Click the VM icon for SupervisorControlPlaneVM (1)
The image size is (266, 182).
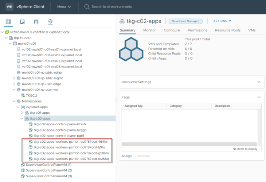point(23,165)
